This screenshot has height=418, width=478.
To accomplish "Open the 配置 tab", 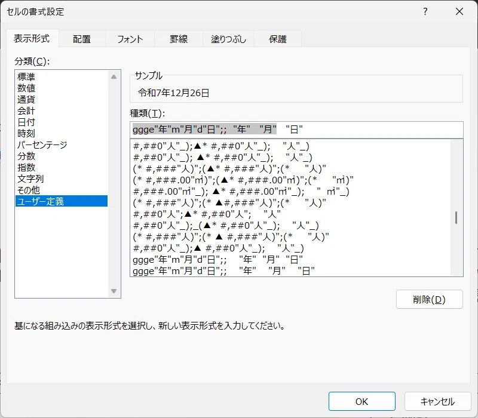I will pyautogui.click(x=82, y=39).
